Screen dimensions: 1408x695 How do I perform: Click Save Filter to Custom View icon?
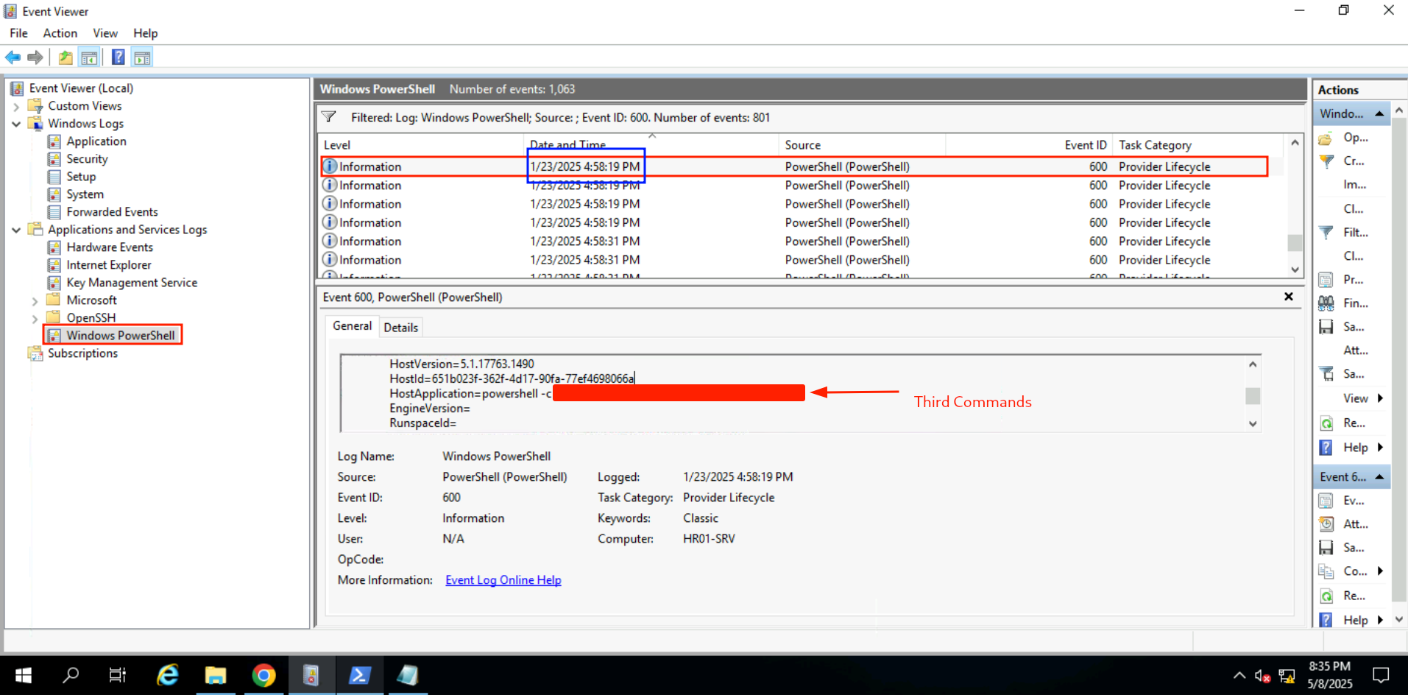pos(1326,374)
